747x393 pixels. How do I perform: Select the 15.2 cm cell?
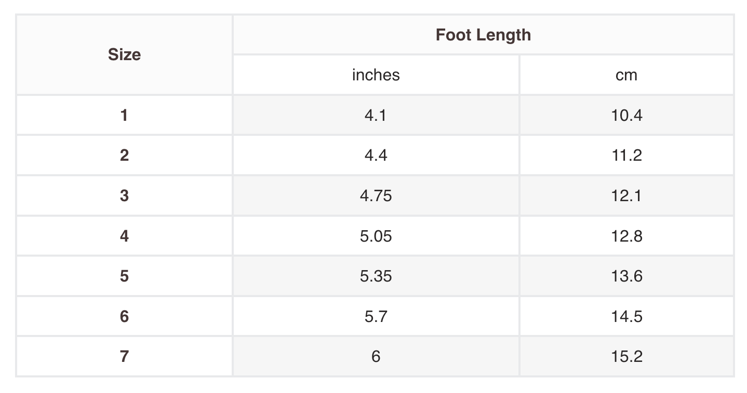[x=626, y=357]
